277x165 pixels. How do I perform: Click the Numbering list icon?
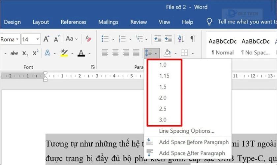click(x=122, y=39)
